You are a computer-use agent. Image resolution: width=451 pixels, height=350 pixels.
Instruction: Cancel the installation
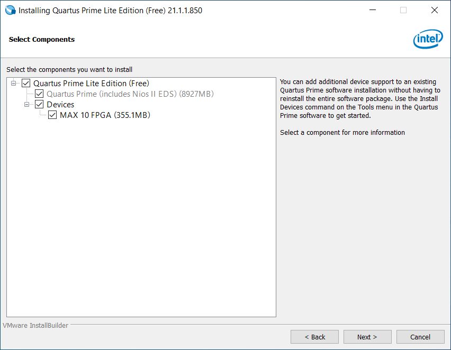click(420, 337)
